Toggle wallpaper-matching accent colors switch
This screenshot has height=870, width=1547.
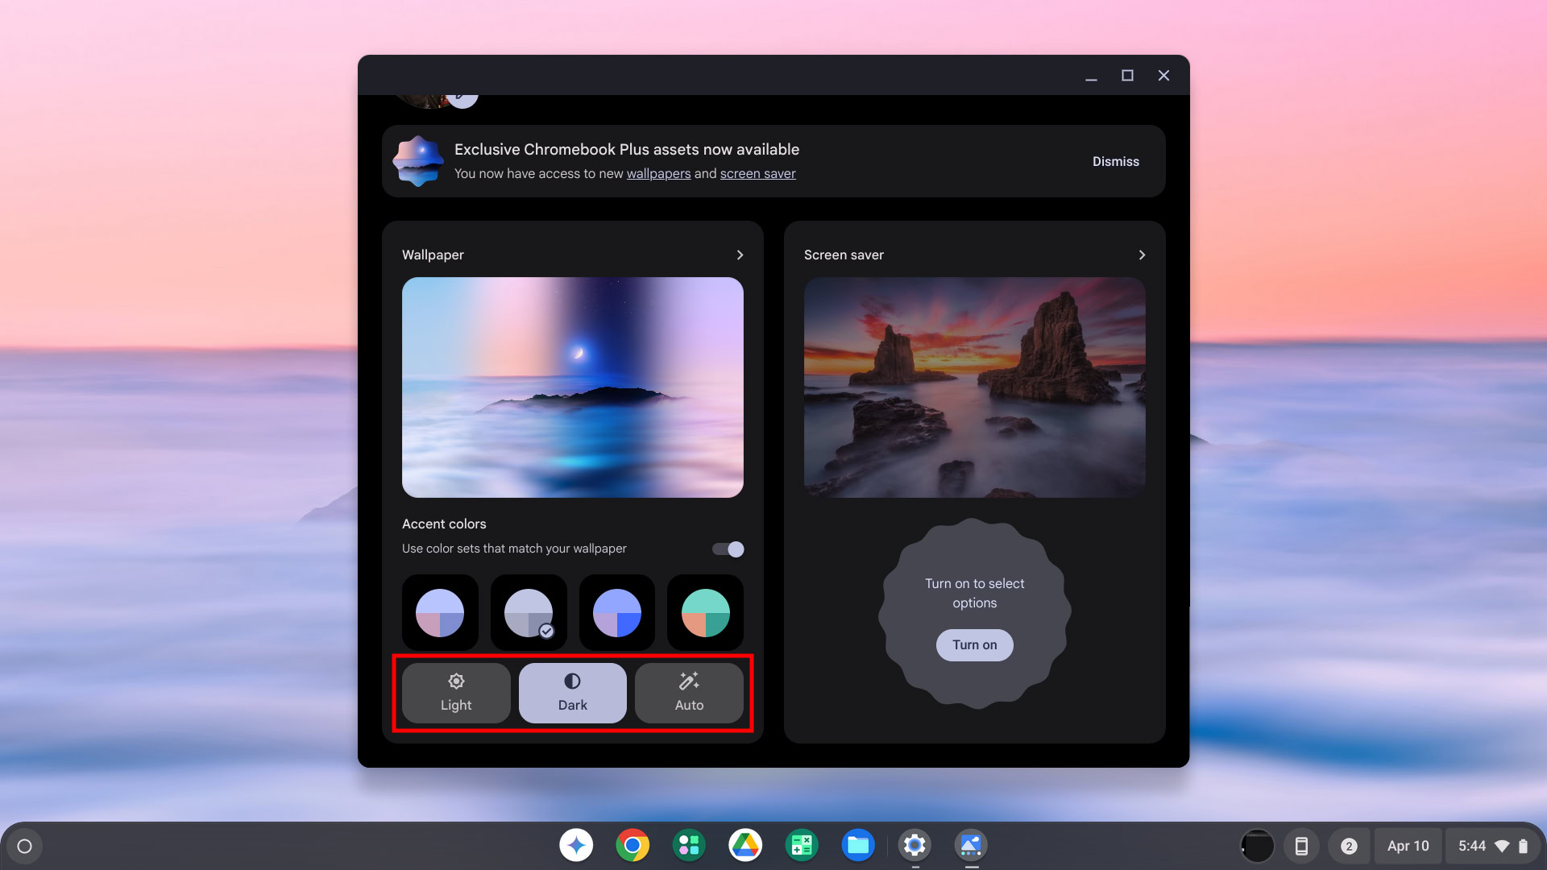pos(728,549)
